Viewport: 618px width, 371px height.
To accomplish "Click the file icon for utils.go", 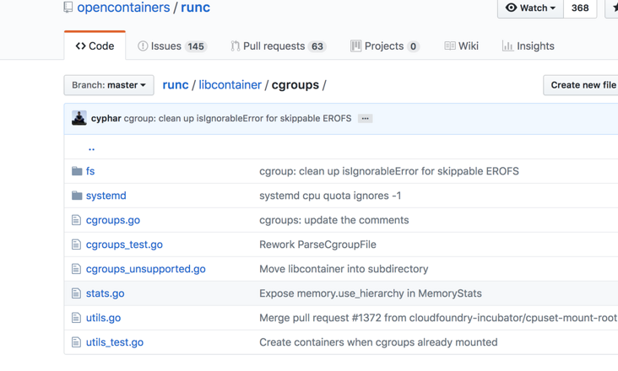I will point(76,318).
